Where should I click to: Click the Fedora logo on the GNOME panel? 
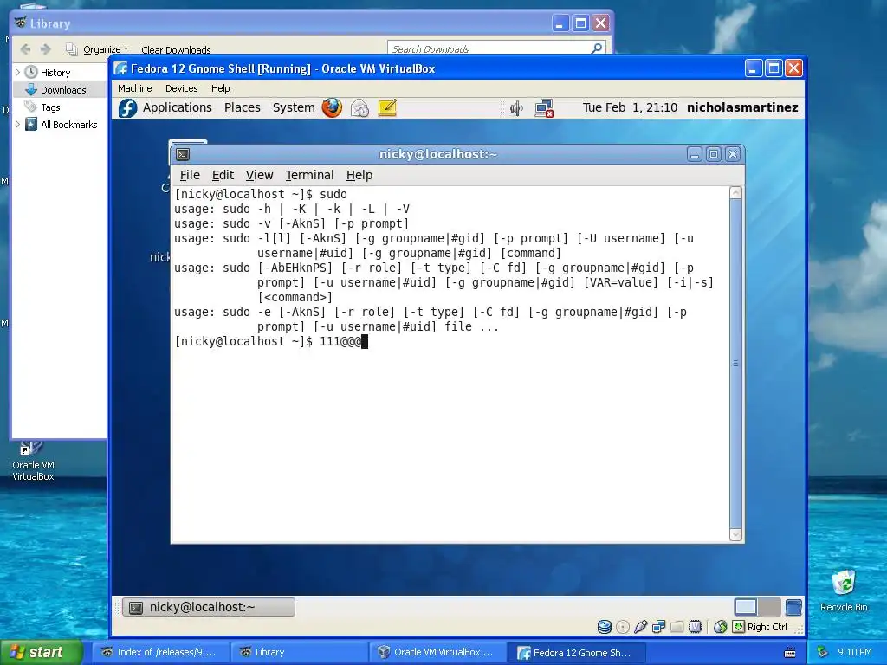pyautogui.click(x=128, y=108)
